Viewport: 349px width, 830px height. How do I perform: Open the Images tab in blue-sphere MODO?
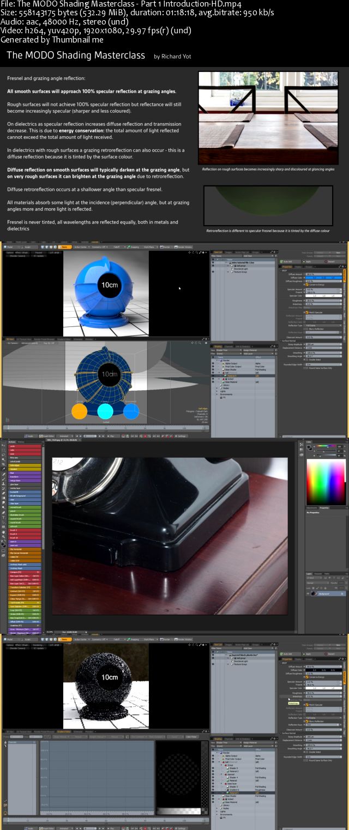click(228, 252)
